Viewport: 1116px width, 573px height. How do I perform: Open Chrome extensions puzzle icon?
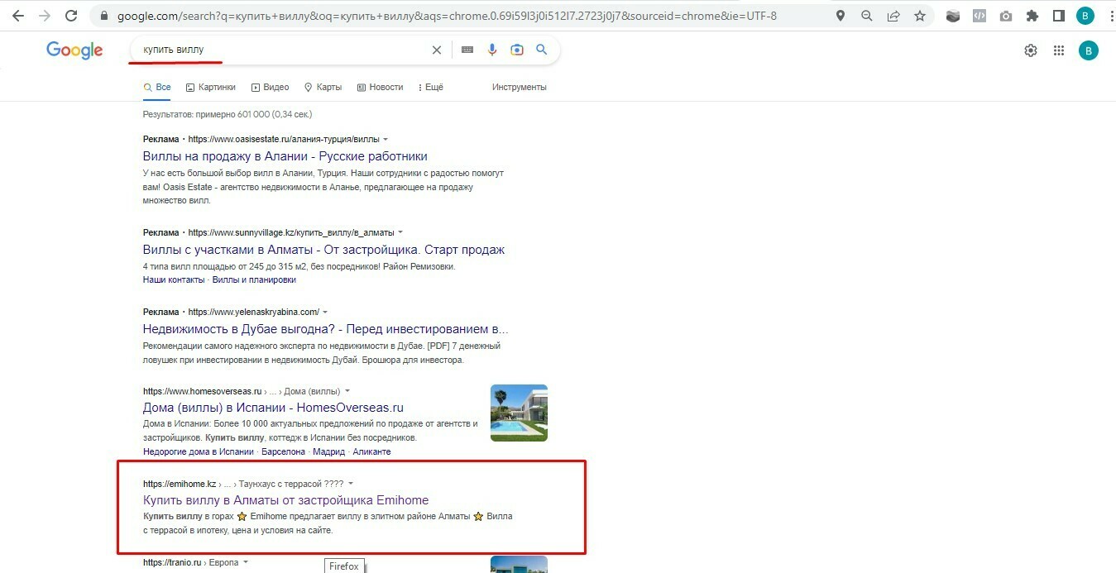pos(1032,16)
